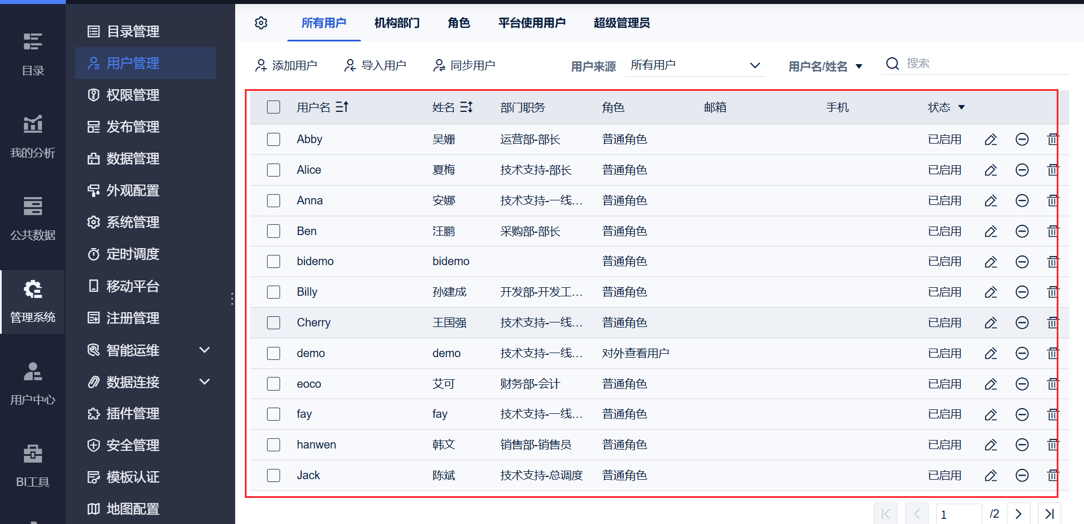Viewport: 1084px width, 524px height.
Task: Edit user bidemo with pencil icon
Action: tap(991, 262)
